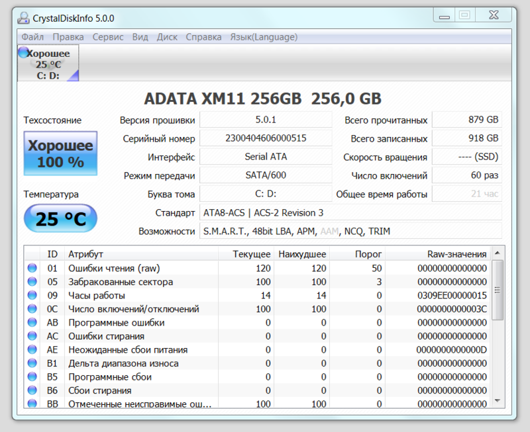Click blue status dot for attribute AE

coord(32,349)
